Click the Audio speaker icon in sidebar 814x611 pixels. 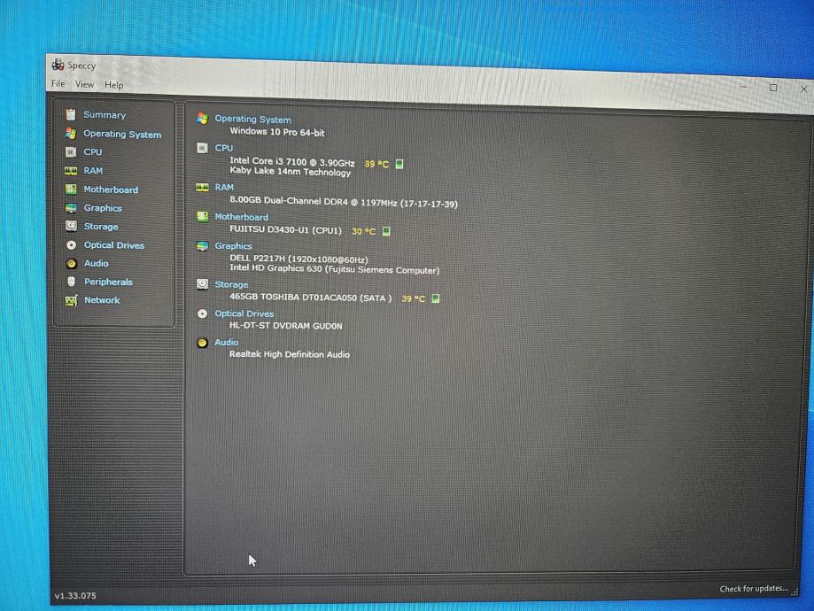(71, 263)
